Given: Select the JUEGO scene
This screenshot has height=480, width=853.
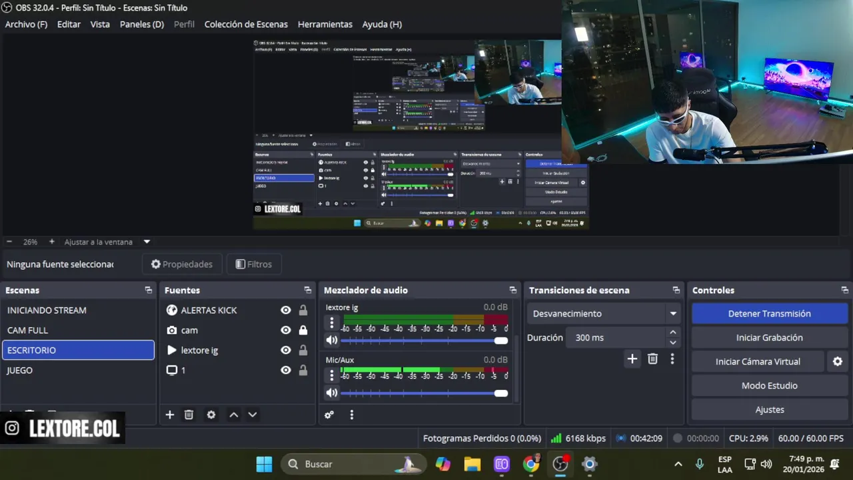Looking at the screenshot, I should 78,370.
